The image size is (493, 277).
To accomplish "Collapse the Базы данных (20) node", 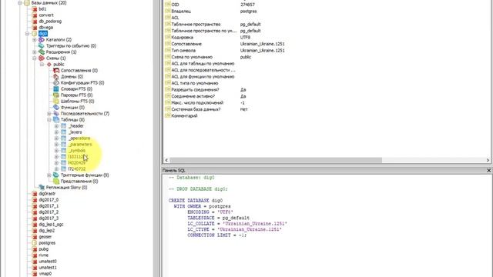I will (x=20, y=3).
